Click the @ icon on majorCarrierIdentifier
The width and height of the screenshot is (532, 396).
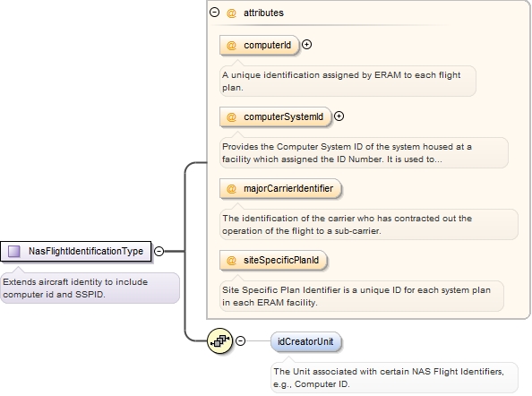(231, 188)
